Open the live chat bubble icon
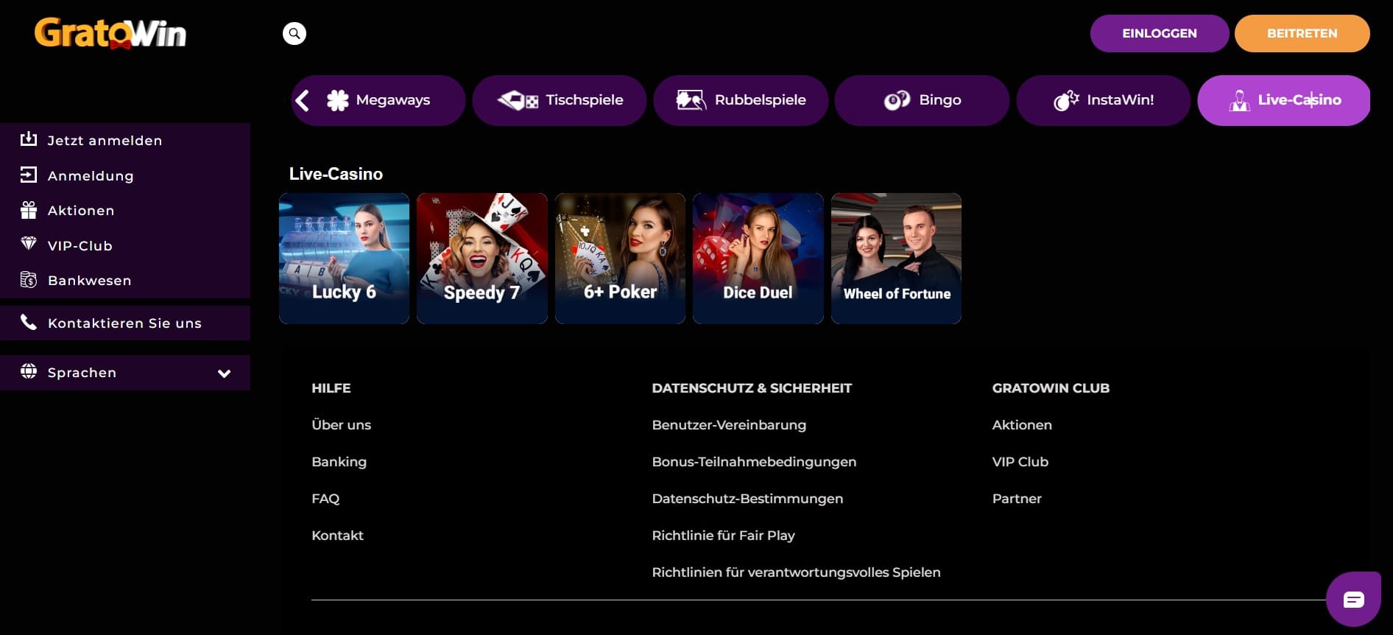1393x635 pixels. click(x=1353, y=599)
